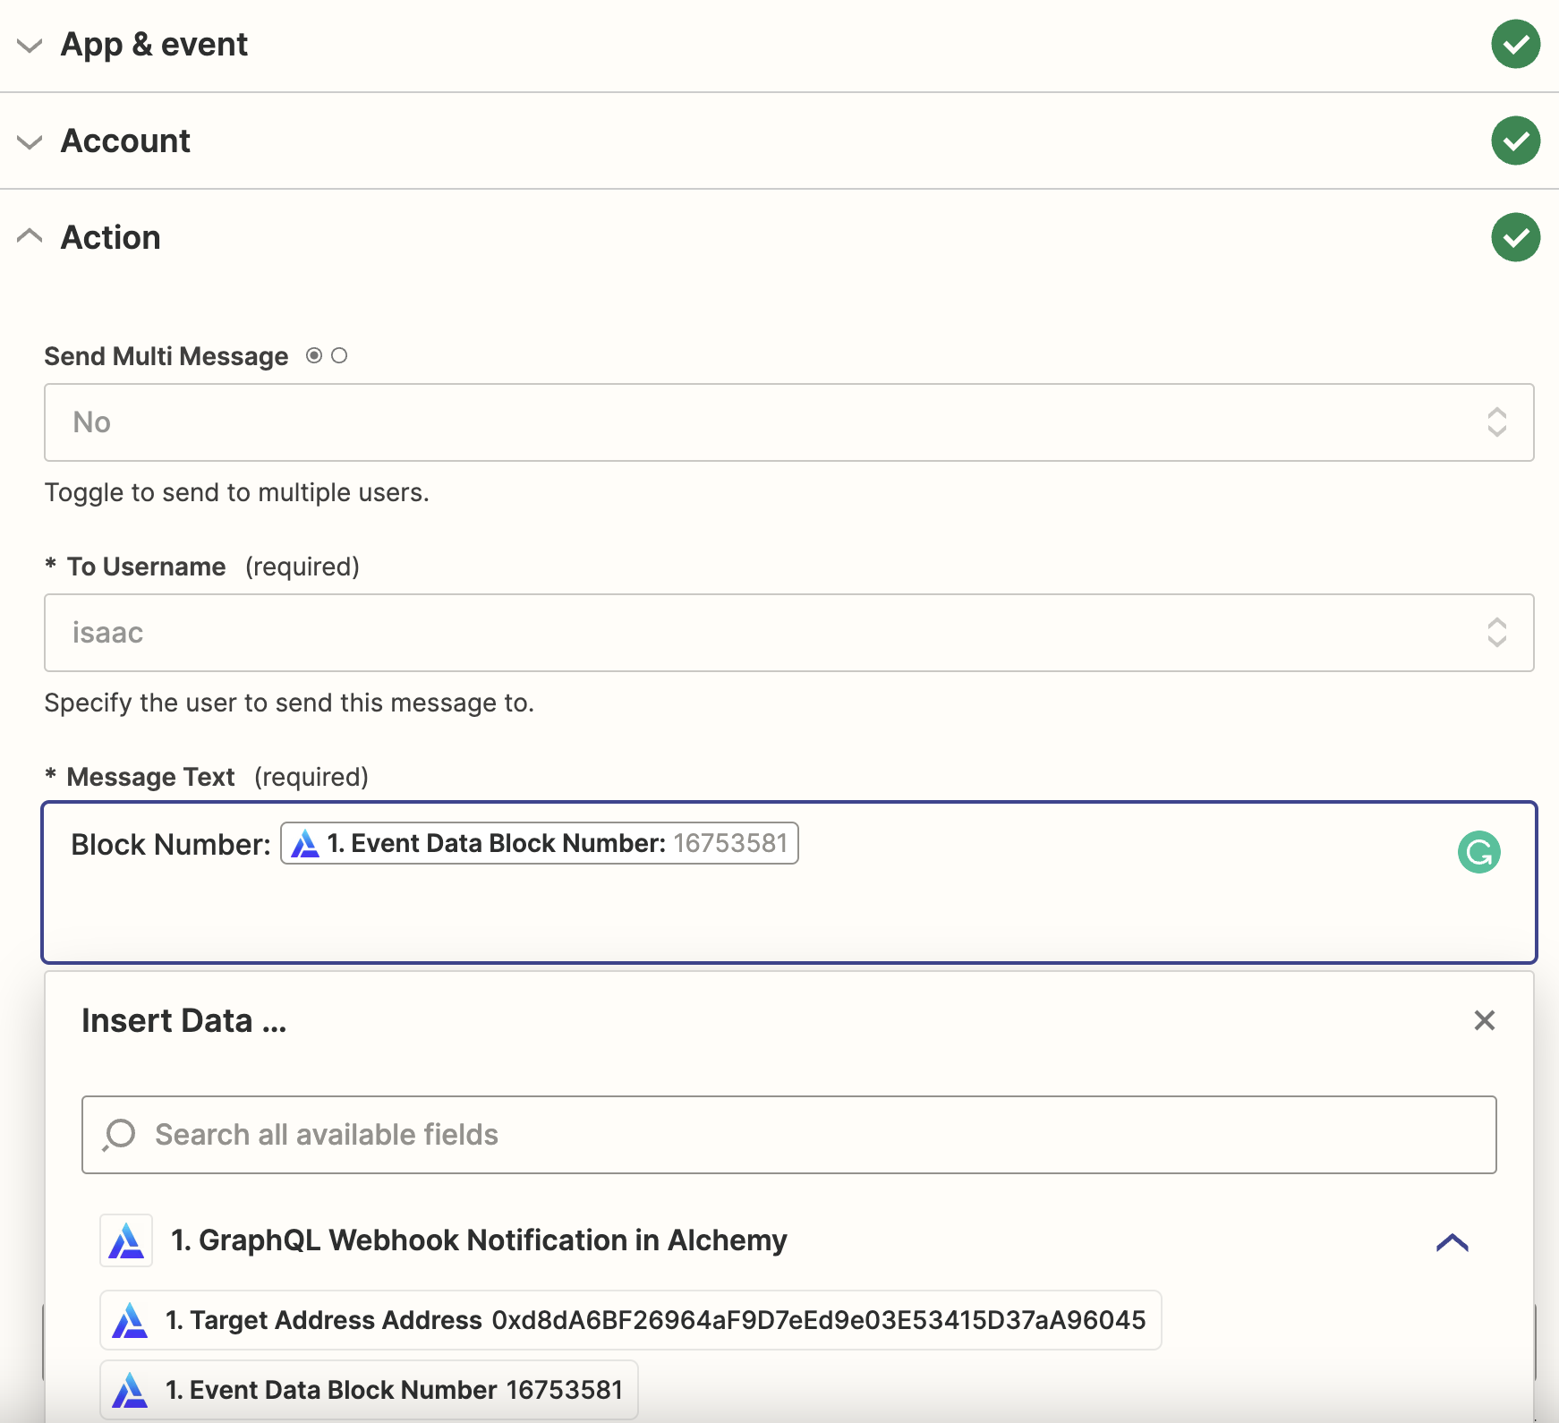Click Alchemy icon in Target Address Address row
Screen dimensions: 1559x1423
point(130,1320)
